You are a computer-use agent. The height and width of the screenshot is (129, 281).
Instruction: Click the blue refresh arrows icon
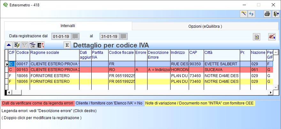coord(251,14)
